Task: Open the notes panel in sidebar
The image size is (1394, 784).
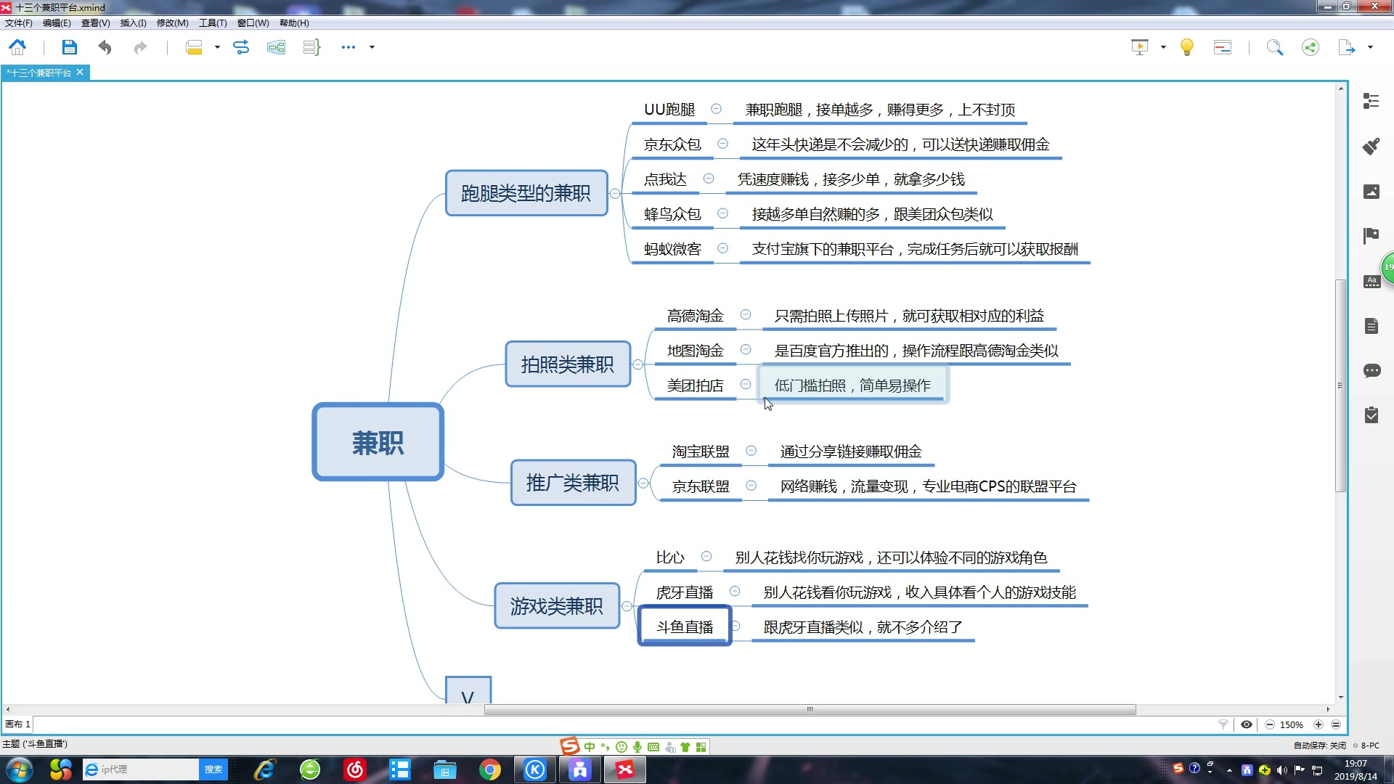Action: (1371, 326)
